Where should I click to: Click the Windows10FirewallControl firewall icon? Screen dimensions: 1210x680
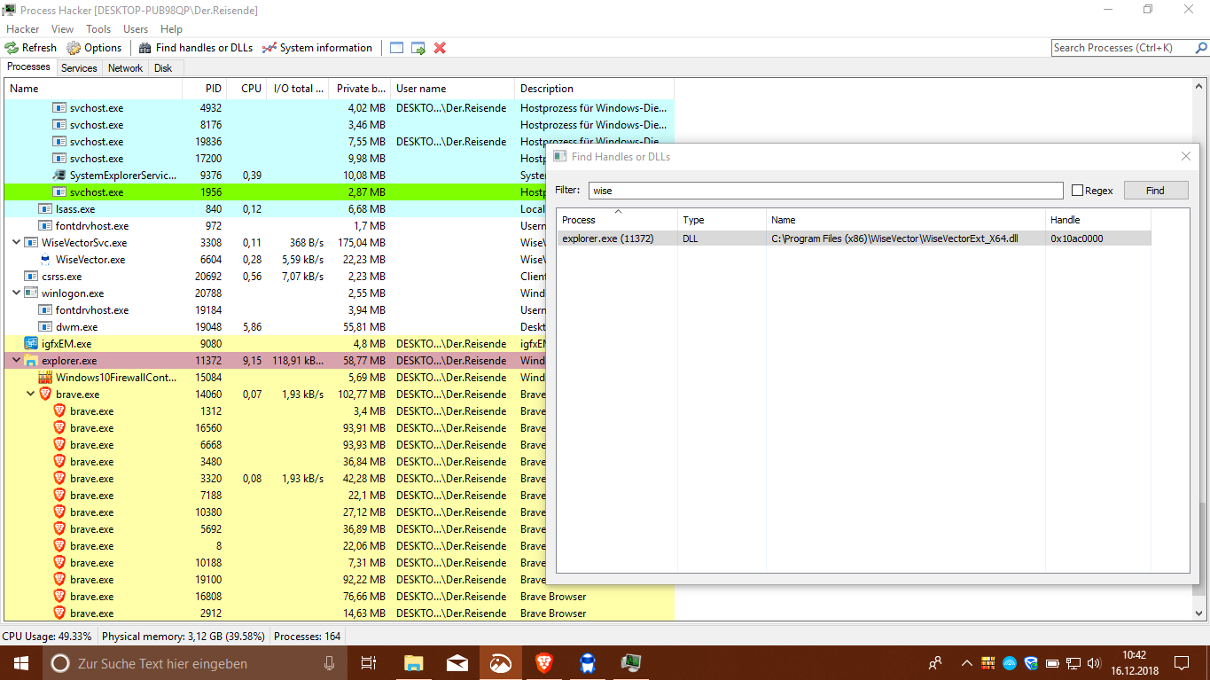[x=45, y=378]
